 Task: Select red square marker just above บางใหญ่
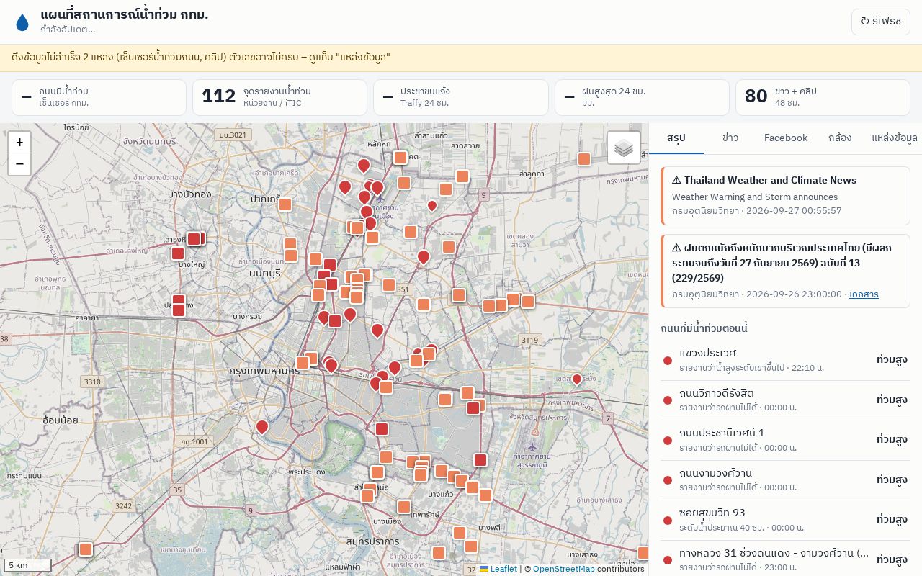178,253
